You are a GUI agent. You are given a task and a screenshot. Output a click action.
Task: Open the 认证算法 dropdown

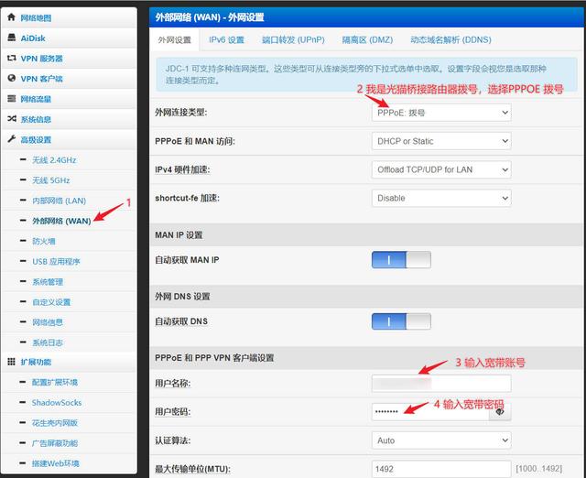[441, 440]
